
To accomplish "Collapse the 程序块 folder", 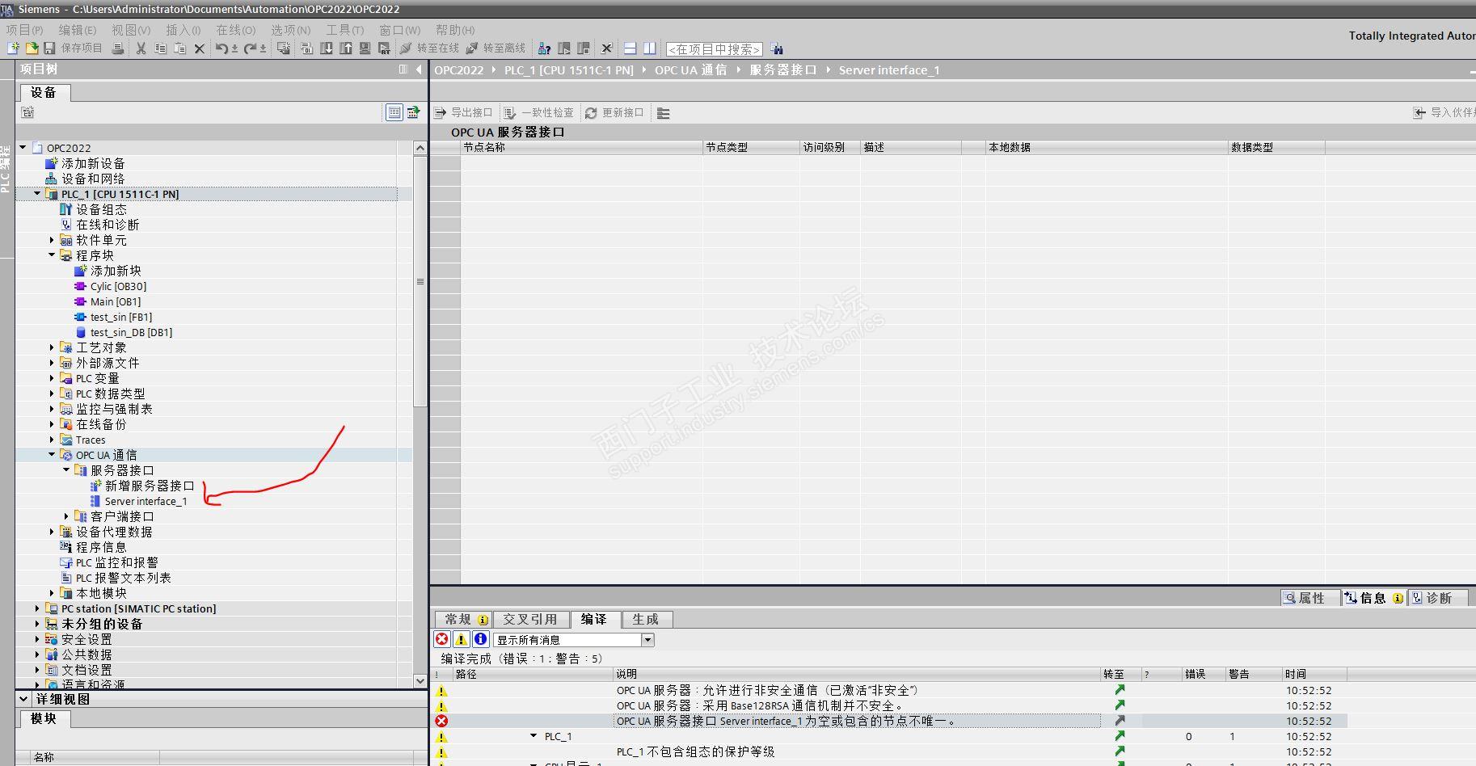I will pos(52,255).
